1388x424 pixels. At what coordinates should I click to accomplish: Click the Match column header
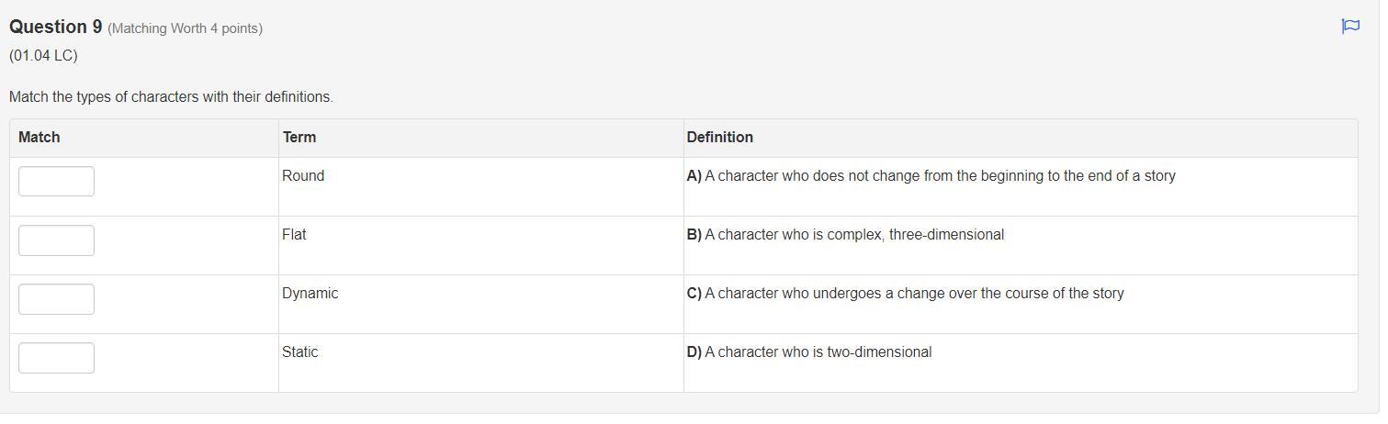(39, 138)
